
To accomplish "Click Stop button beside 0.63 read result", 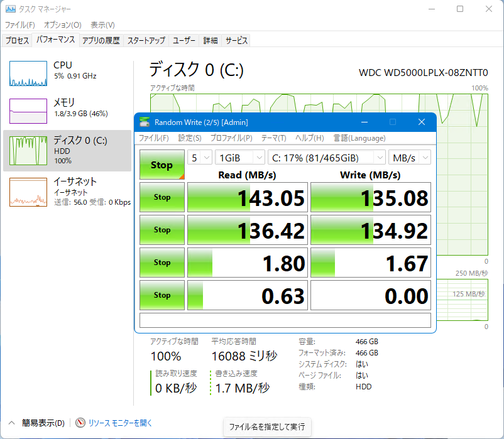I will tap(162, 295).
